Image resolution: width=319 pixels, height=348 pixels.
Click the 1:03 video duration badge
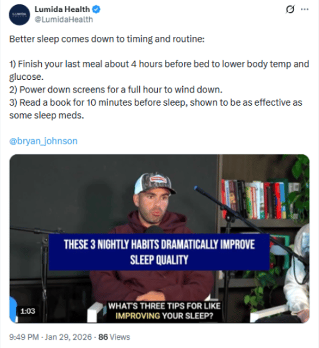(x=28, y=311)
